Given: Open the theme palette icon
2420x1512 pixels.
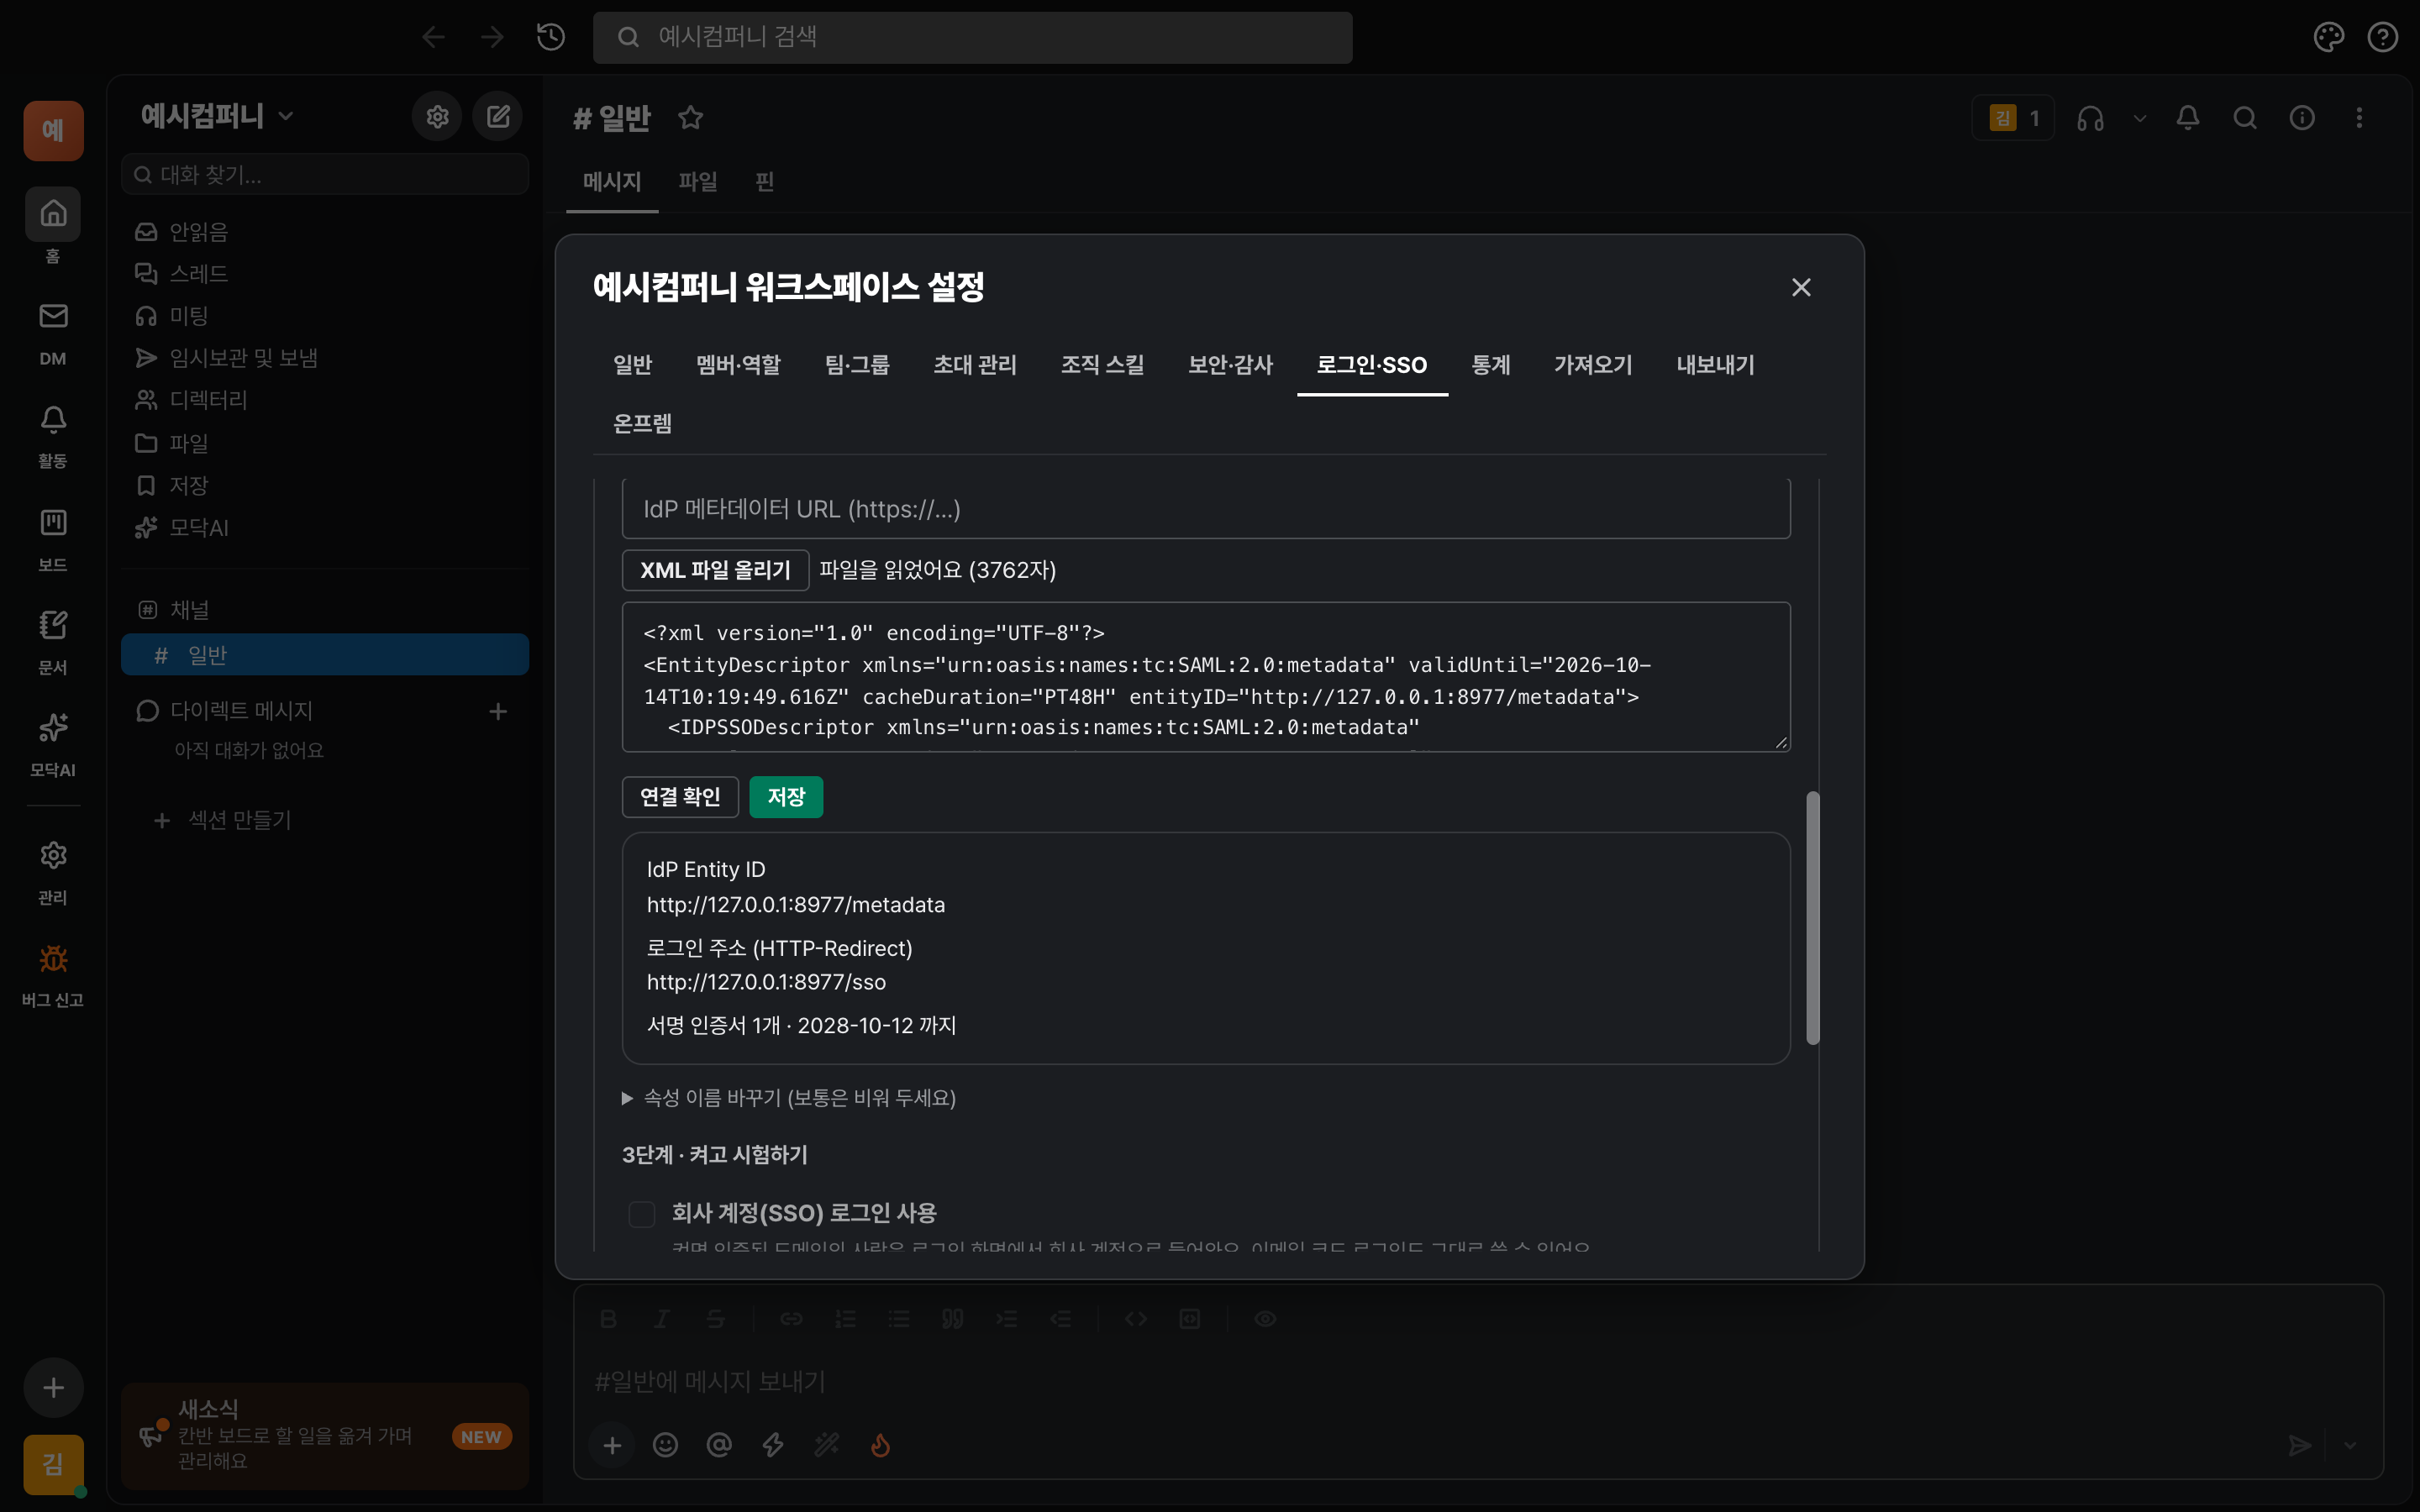Looking at the screenshot, I should 2328,37.
